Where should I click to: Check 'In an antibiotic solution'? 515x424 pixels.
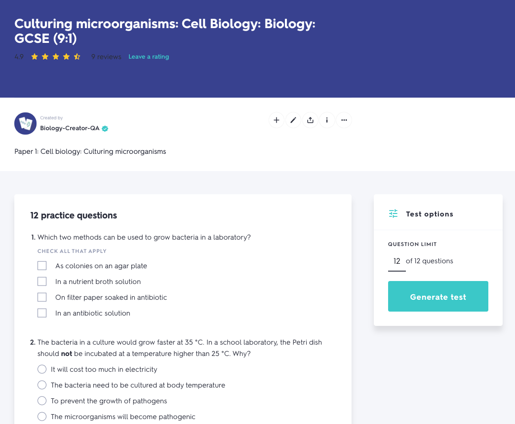(x=42, y=313)
